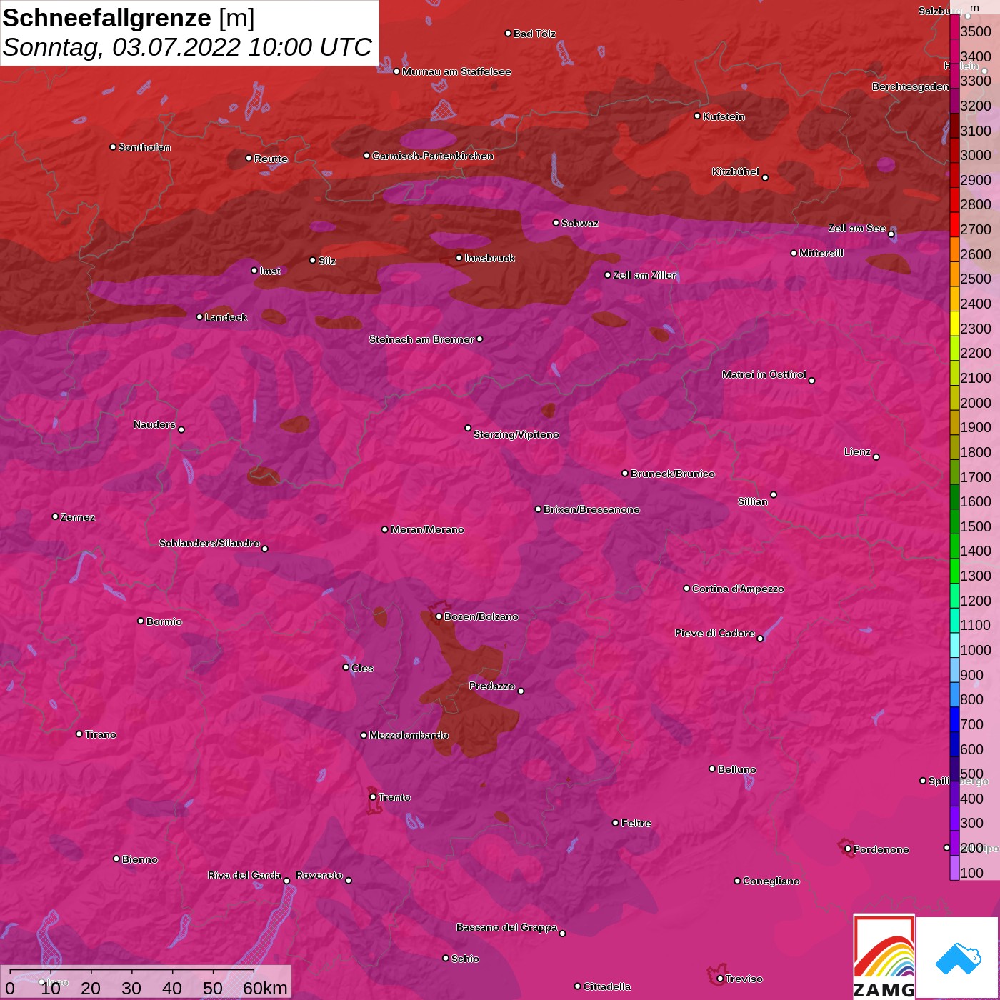1000x1000 pixels.
Task: Click the Zell am Ziller label
Action: point(645,275)
